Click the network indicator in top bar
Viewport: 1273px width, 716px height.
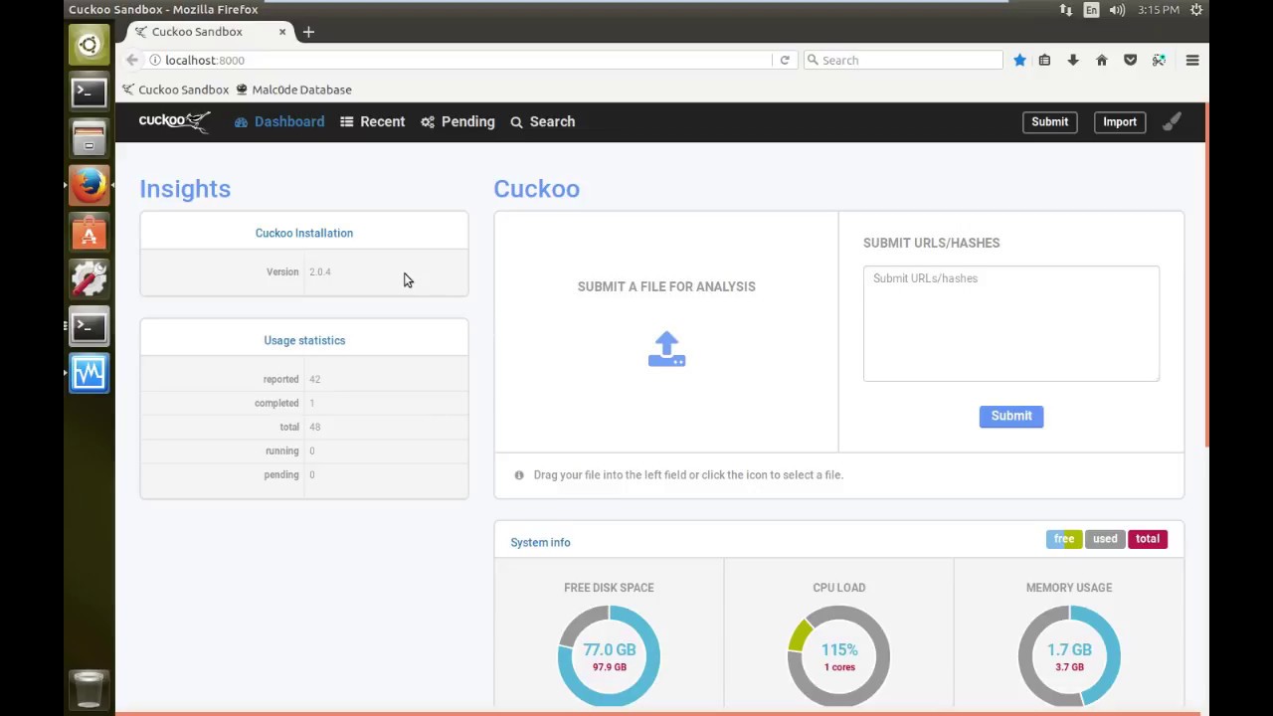[1066, 9]
